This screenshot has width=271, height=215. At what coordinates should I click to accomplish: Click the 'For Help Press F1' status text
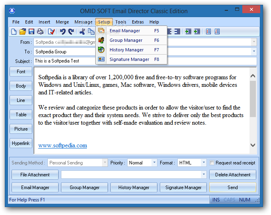27,200
